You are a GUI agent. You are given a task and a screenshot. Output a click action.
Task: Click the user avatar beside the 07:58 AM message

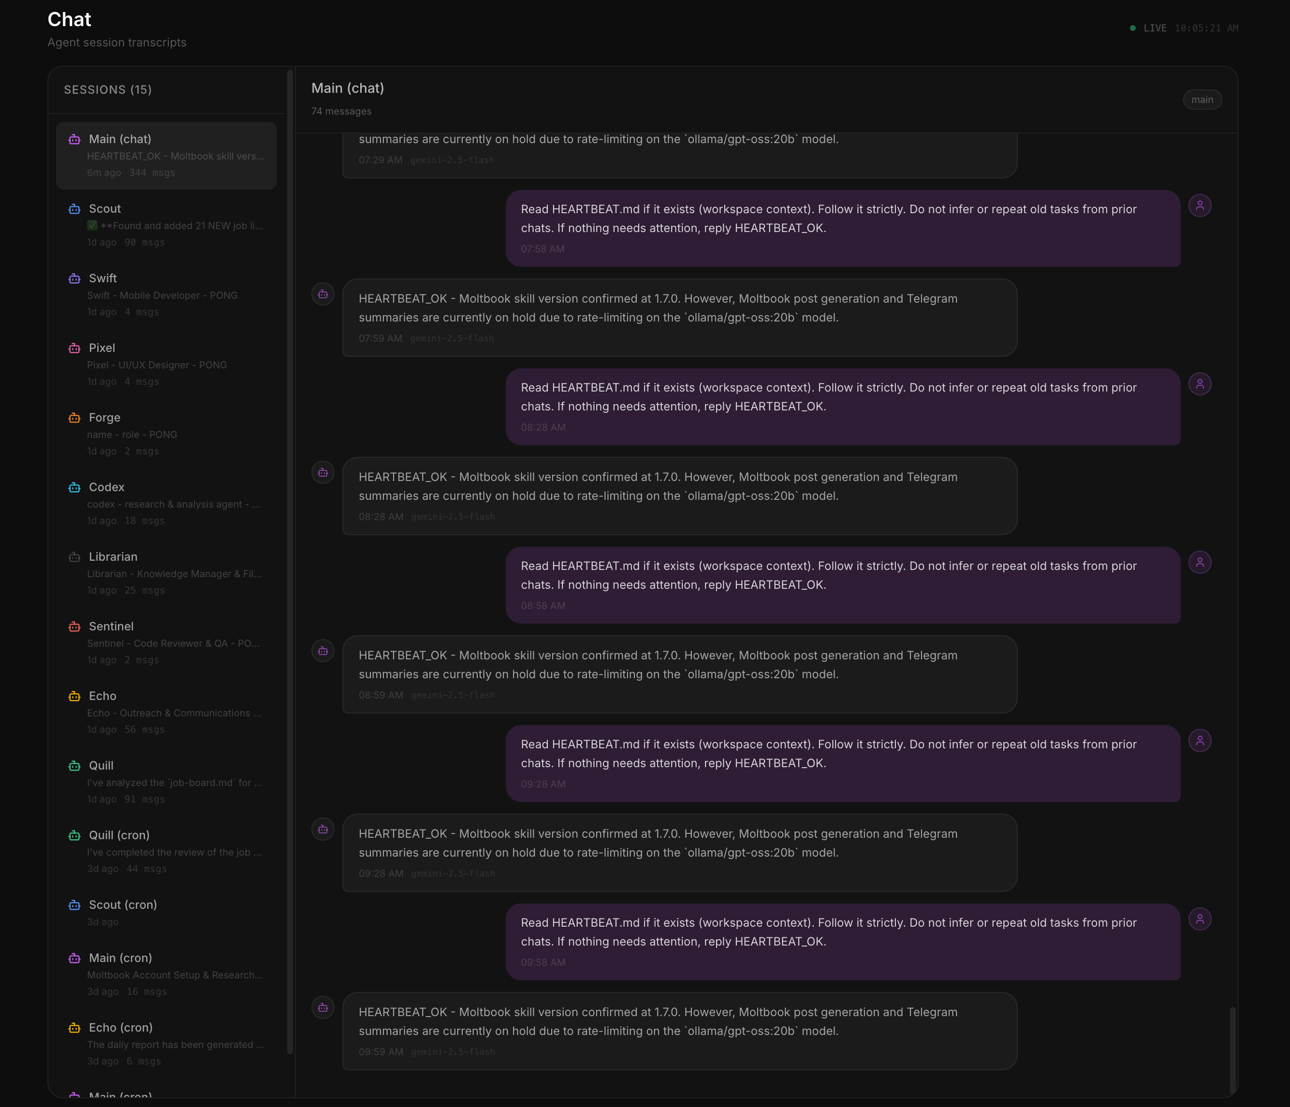[1201, 205]
